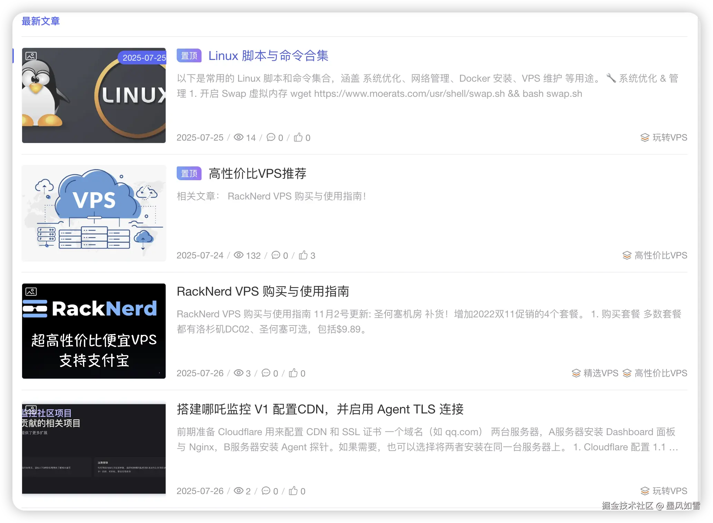Click date 2025-07-24 in article meta
This screenshot has width=713, height=523.
(200, 256)
